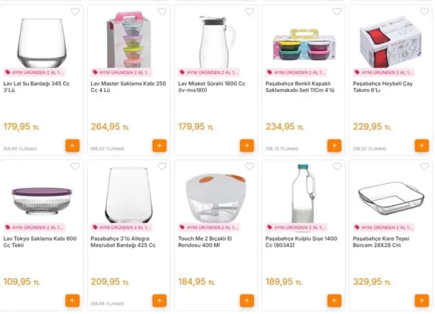435x314 pixels.
Task: Add Paşabahçe Kulplu Şişe to cart
Action: [334, 300]
